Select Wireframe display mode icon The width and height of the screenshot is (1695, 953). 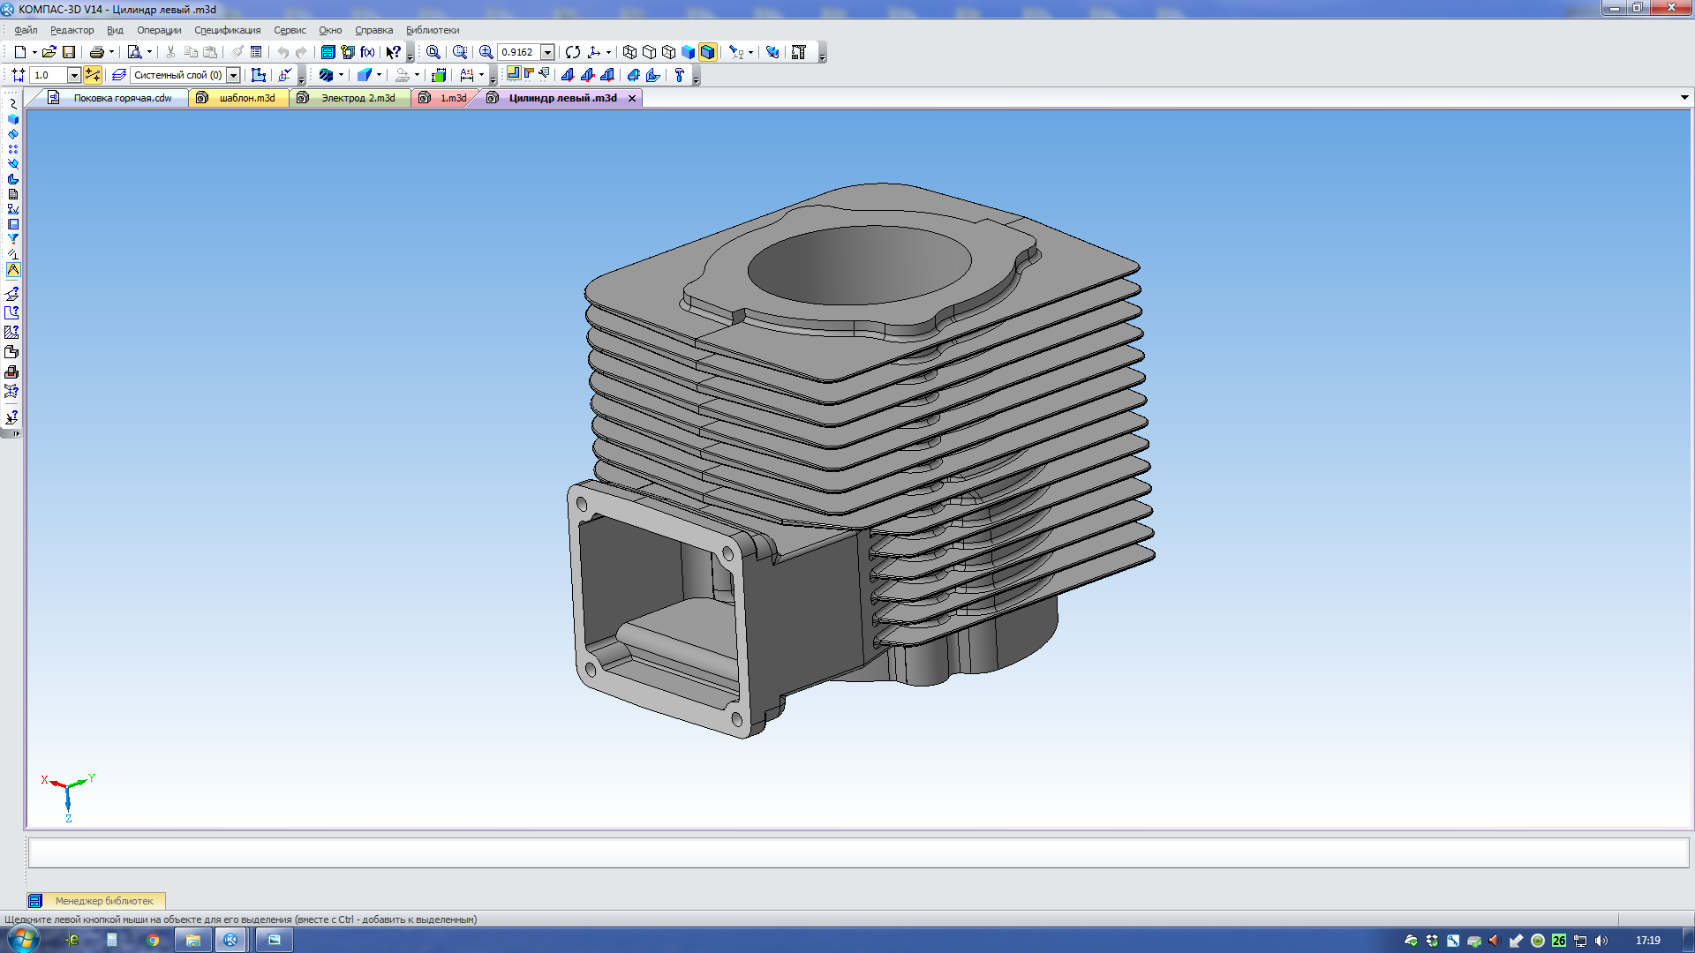tap(629, 52)
